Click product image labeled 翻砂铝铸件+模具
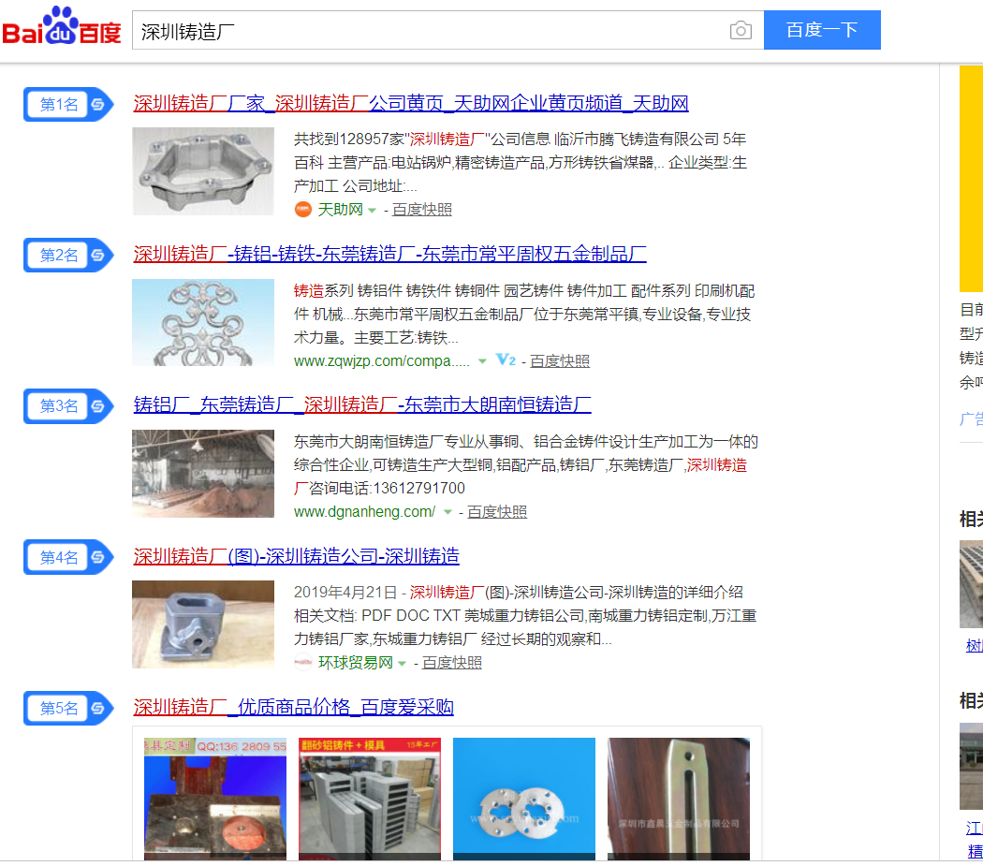Screen dimensions: 983x866 (x=370, y=799)
